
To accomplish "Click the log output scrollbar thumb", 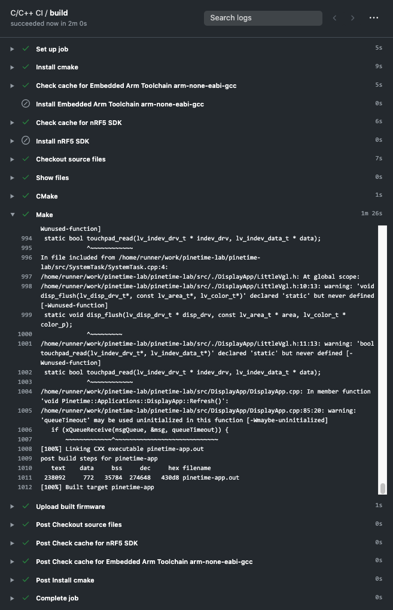I will (383, 489).
